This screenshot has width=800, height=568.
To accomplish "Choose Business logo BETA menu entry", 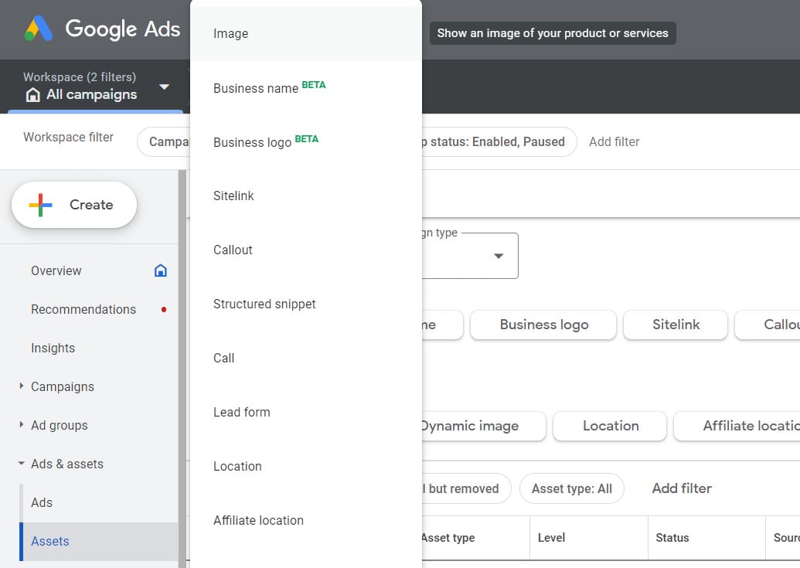I will pos(252,142).
